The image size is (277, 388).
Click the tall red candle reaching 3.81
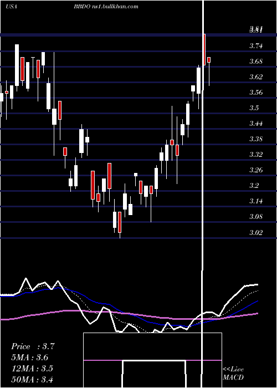(204, 49)
